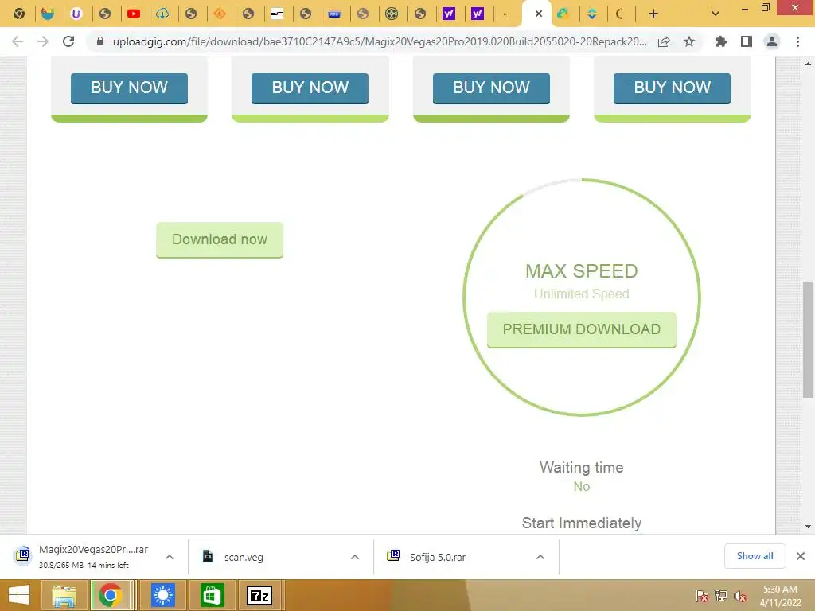
Task: Switch to the blue double-arrow icon tab
Action: 591,14
